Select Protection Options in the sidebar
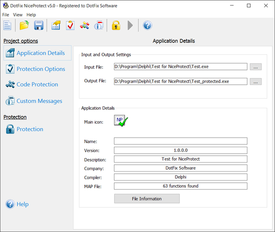 pyautogui.click(x=35, y=69)
